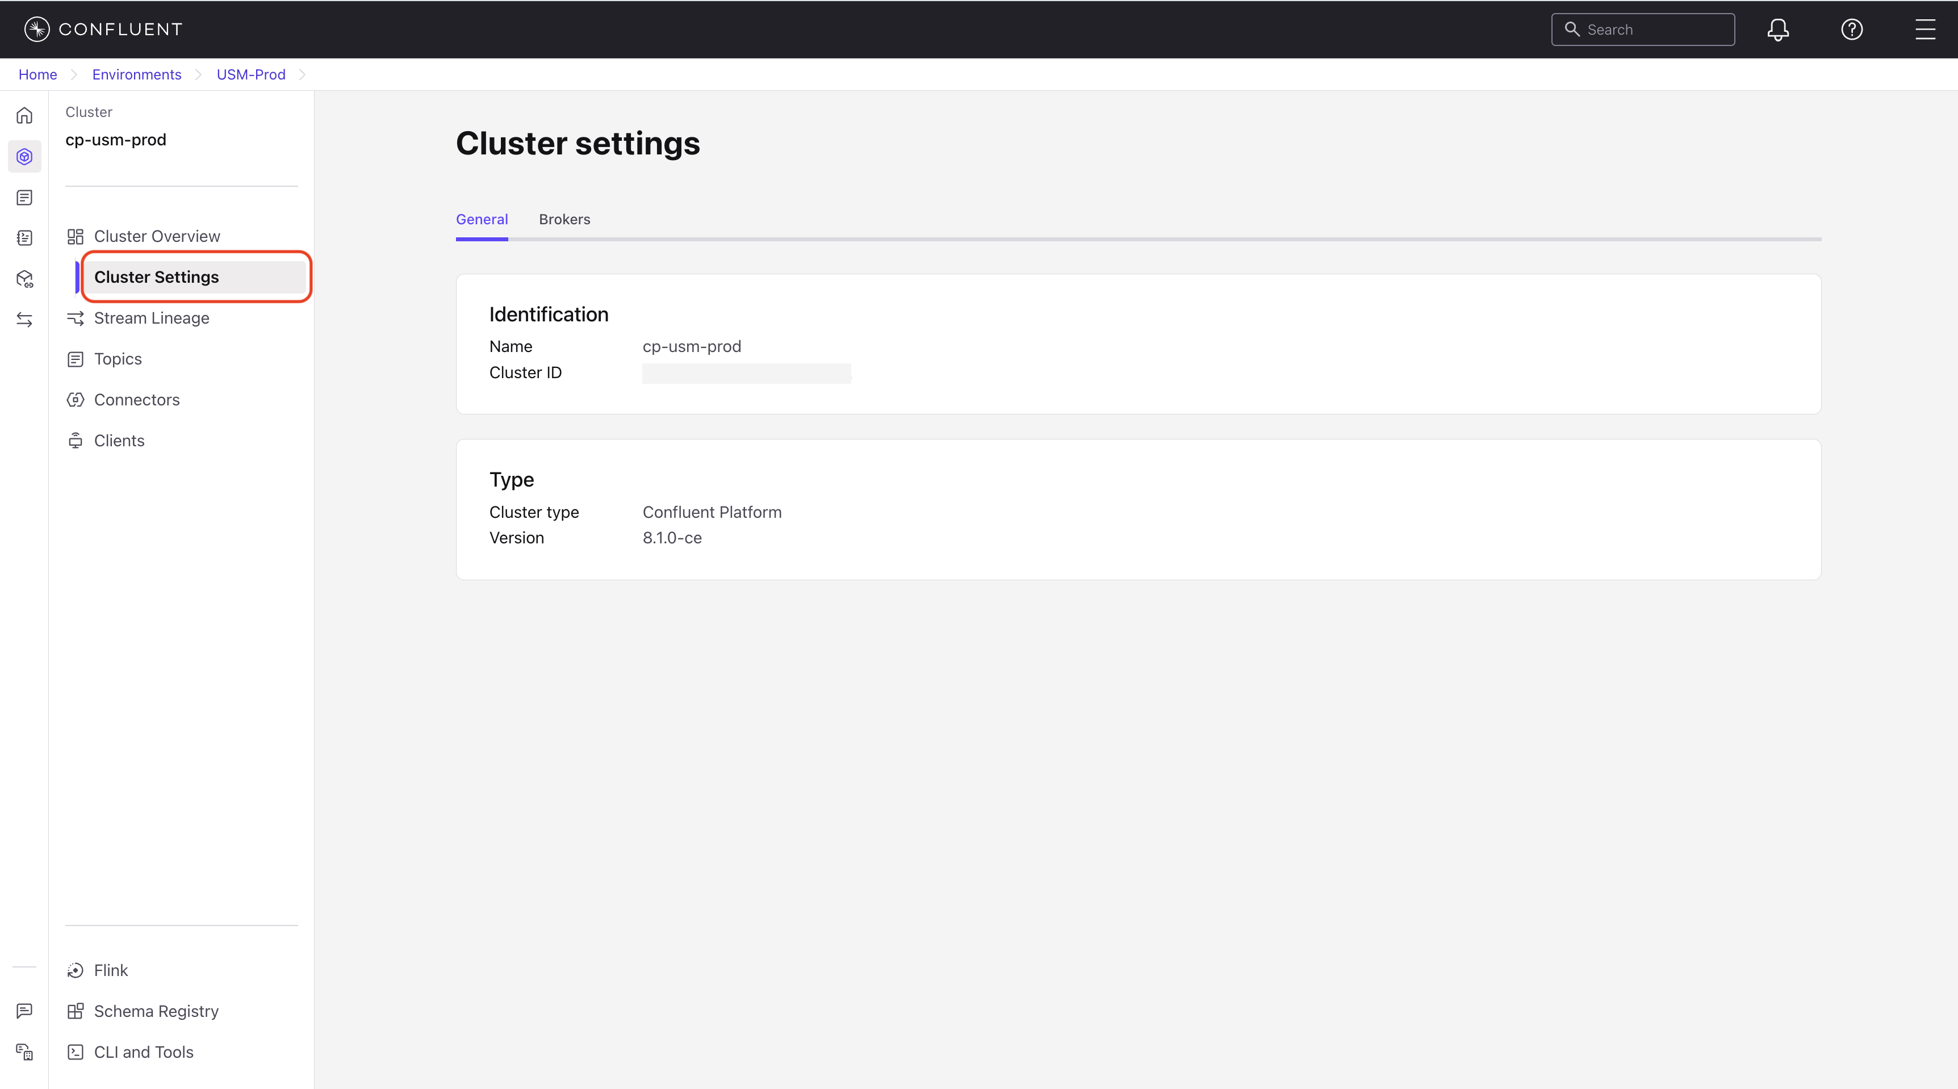Open Topics from the sidebar
This screenshot has width=1958, height=1089.
click(x=118, y=359)
